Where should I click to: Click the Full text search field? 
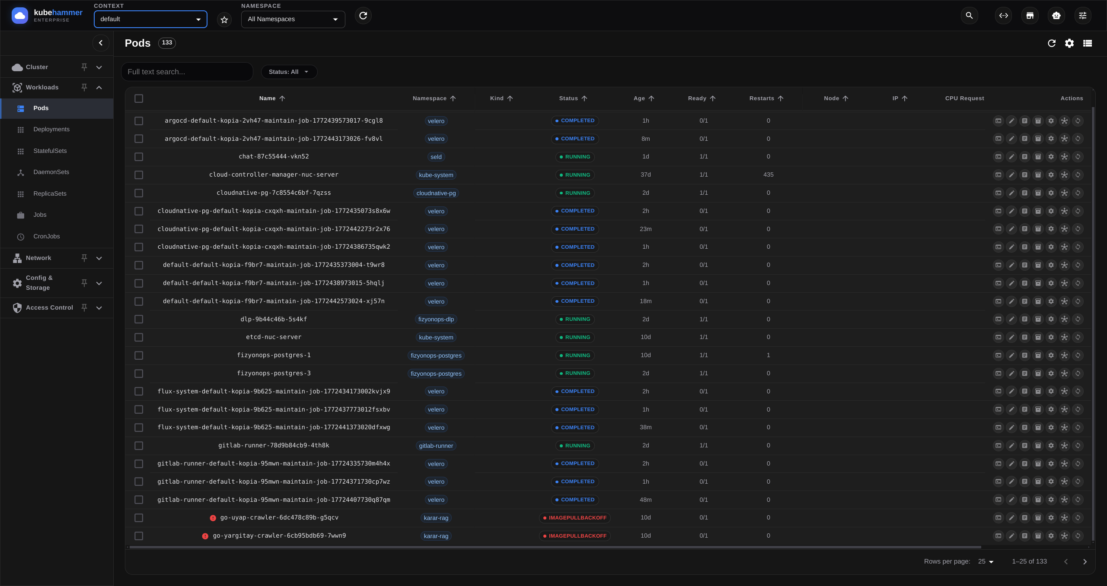pos(187,72)
